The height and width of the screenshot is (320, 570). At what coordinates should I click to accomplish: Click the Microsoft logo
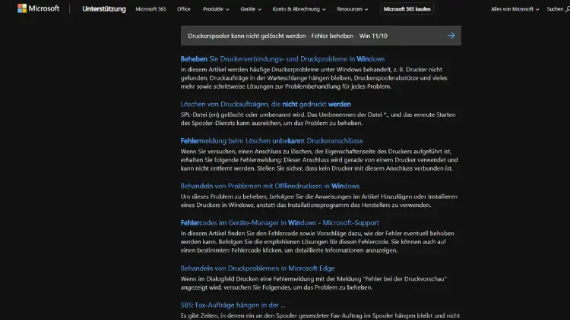pyautogui.click(x=38, y=8)
